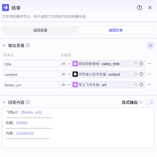Click {{title}} in the answer editor
Image resolution: width=157 pixels, height=157 pixels.
[22, 123]
